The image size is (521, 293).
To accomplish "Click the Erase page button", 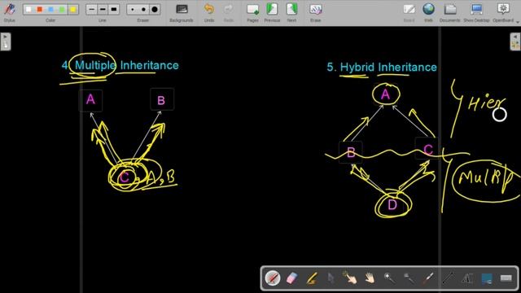I will [315, 12].
